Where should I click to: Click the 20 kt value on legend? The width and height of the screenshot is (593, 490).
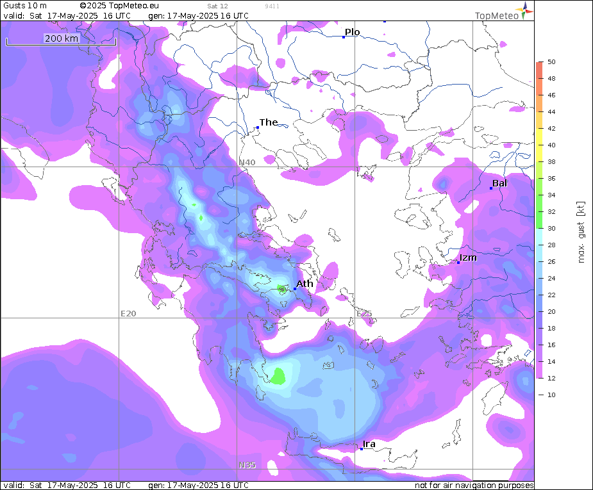click(551, 312)
